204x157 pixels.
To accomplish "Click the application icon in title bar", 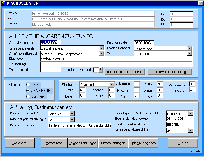I will (x=3, y=3).
